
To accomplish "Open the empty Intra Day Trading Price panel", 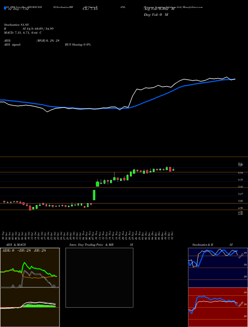I will (99, 277).
